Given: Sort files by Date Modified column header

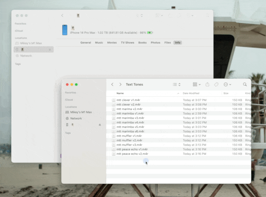Looking at the screenshot, I should 191,93.
